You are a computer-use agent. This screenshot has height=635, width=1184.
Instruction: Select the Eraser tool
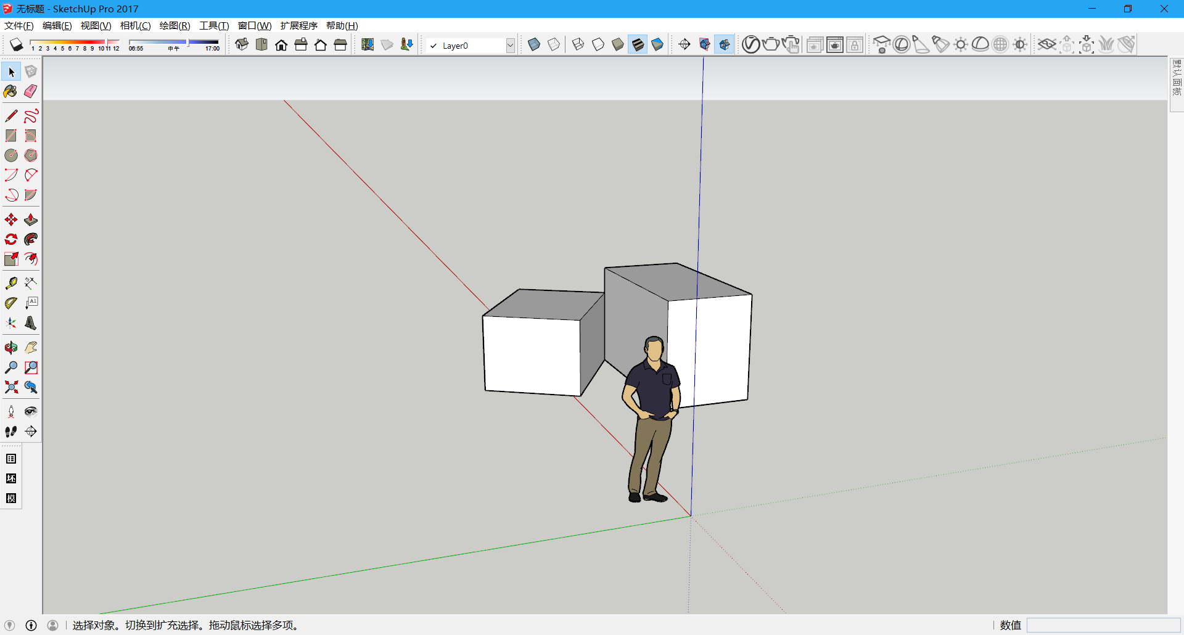point(30,91)
